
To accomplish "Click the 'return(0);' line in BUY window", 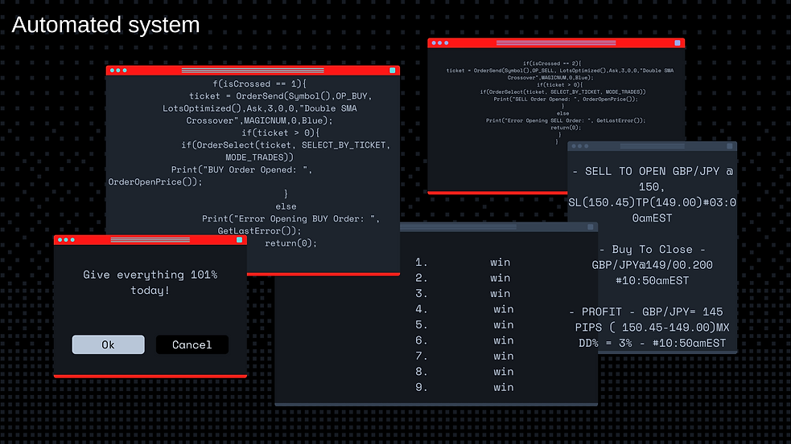I will tap(291, 243).
